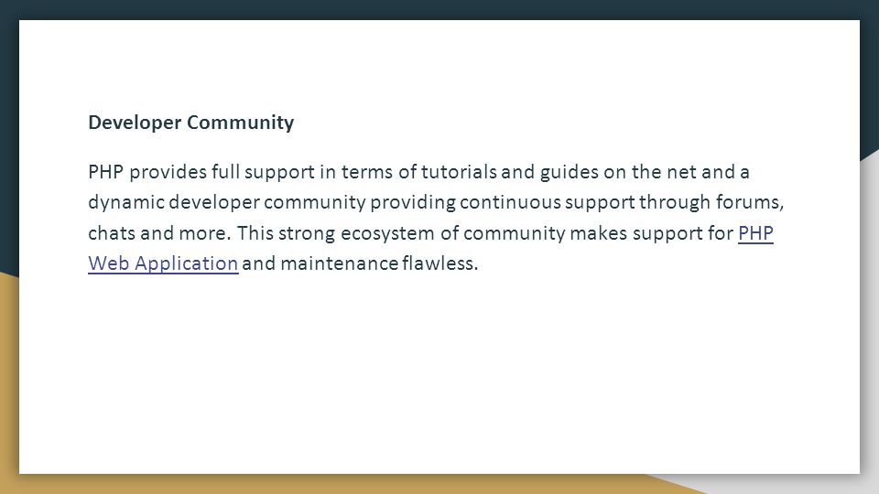Click the word 'Community' in the heading
The height and width of the screenshot is (494, 879).
coord(241,123)
